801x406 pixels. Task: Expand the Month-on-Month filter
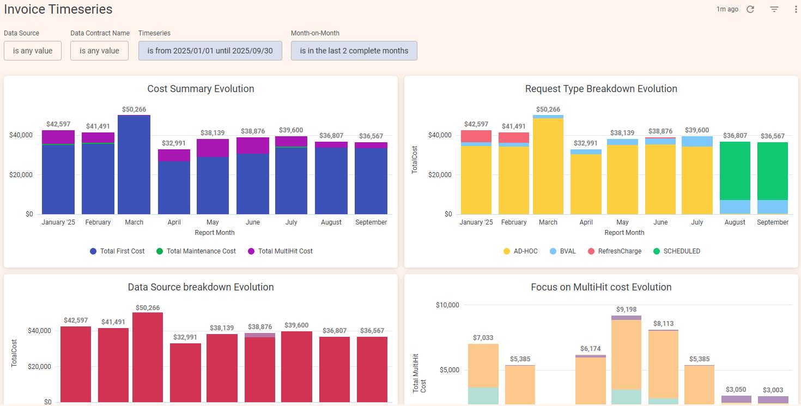tap(354, 51)
